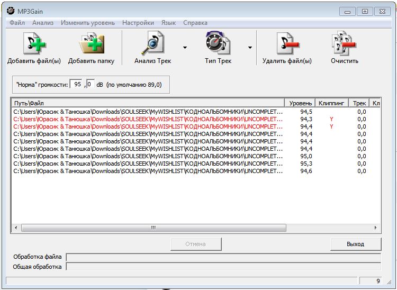Expand the Тип Трек dropdown arrow
This screenshot has height=290, width=397.
pyautogui.click(x=250, y=48)
